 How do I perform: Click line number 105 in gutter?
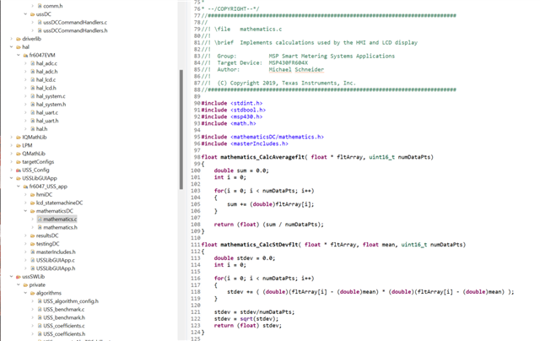click(x=196, y=204)
